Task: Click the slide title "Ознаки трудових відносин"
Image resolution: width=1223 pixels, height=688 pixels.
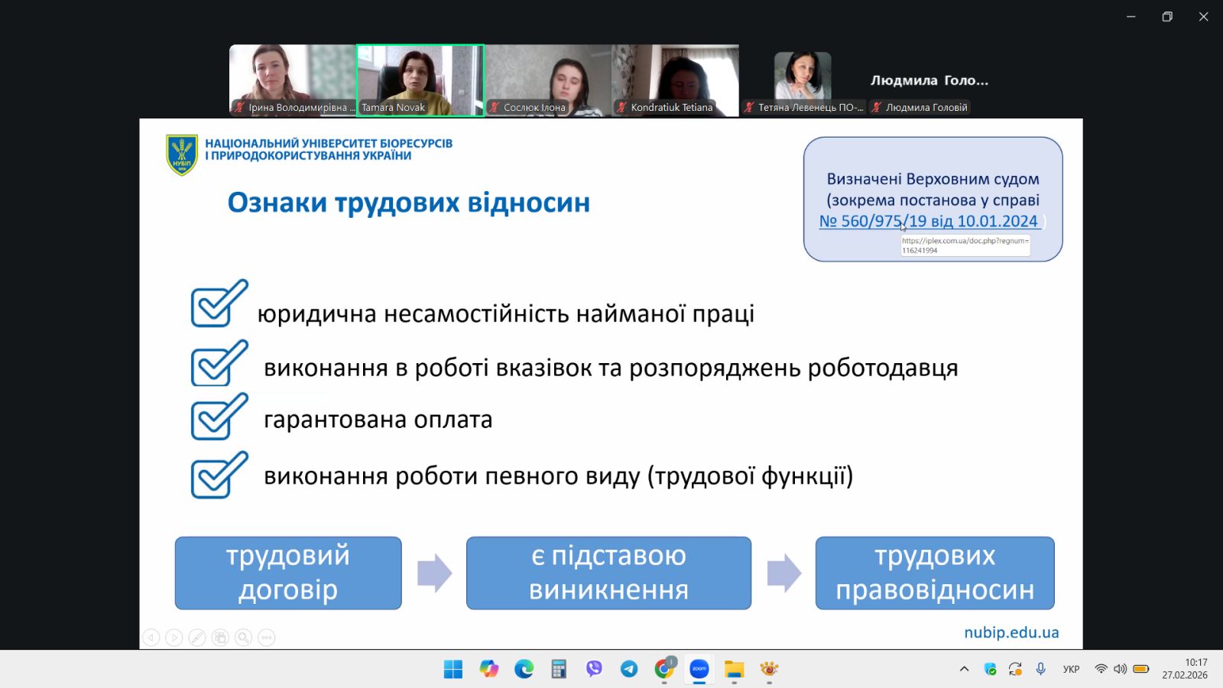Action: pos(409,203)
